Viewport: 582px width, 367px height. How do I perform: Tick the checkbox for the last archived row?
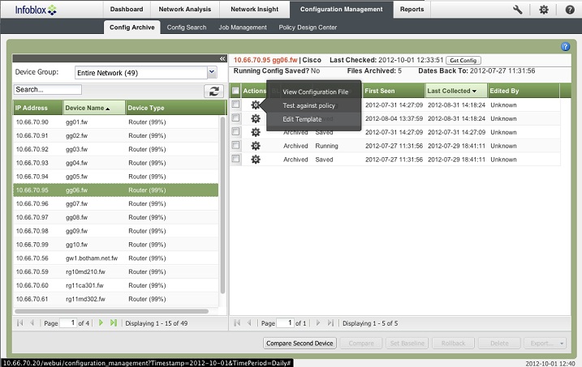(235, 160)
